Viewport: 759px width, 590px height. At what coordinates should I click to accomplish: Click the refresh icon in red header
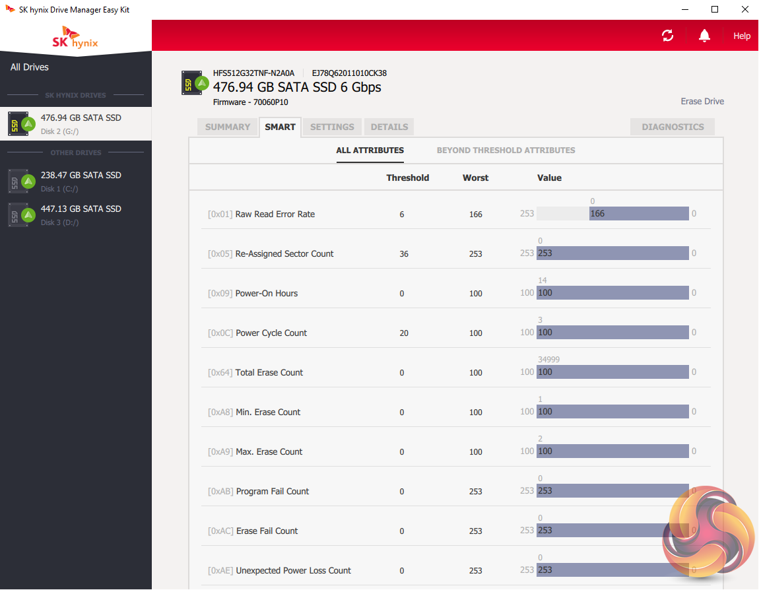[667, 36]
